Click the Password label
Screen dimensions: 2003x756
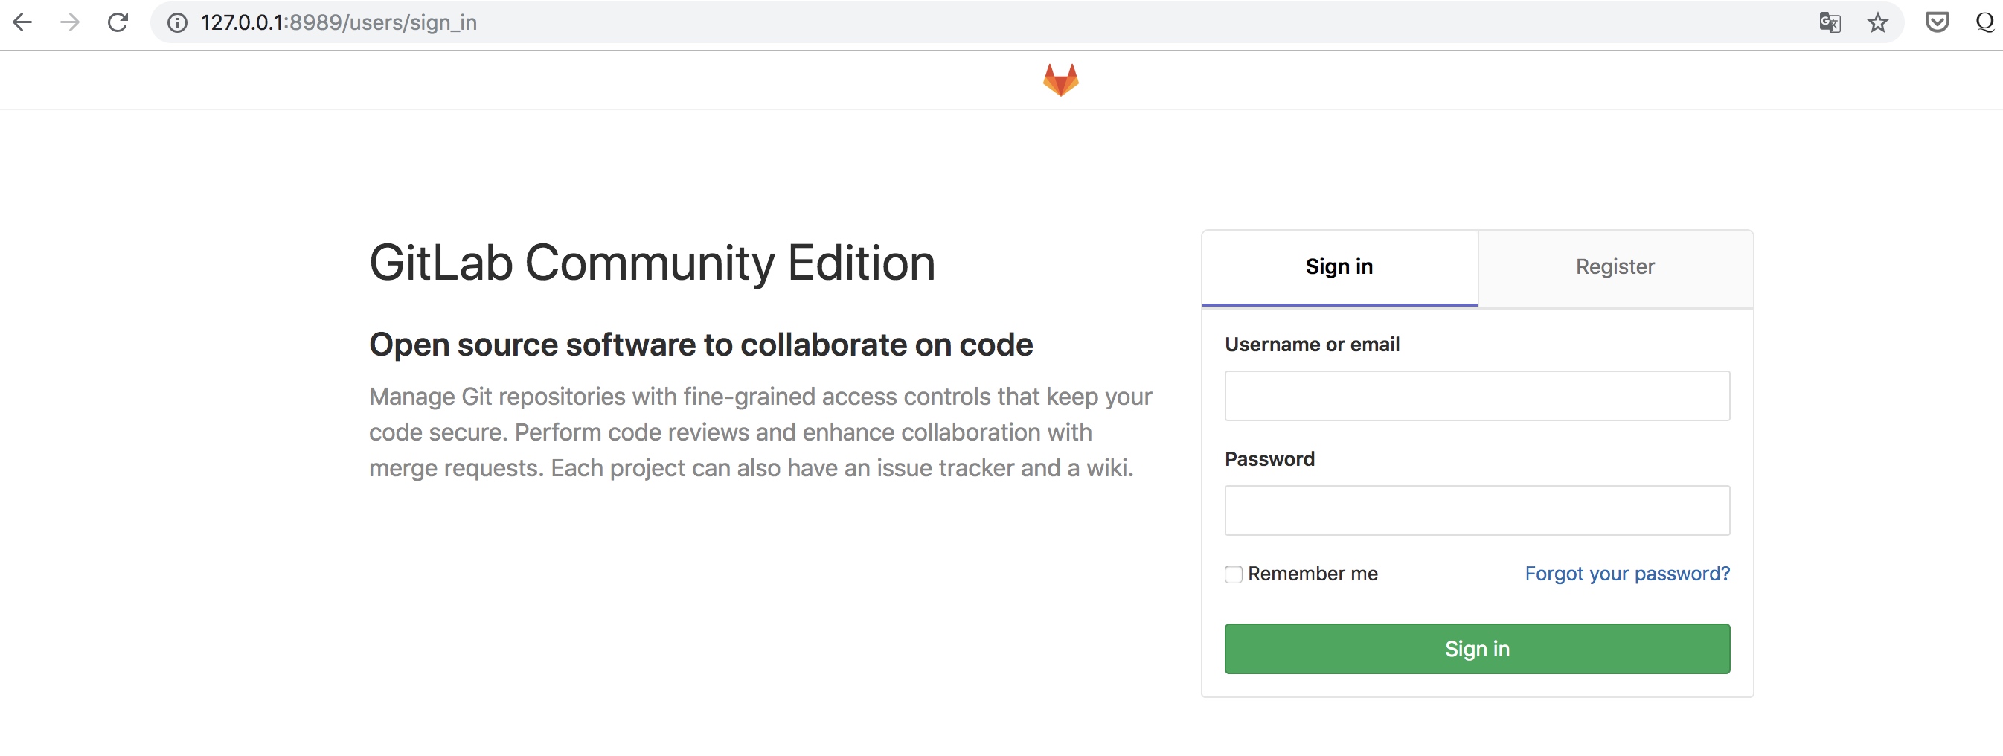1269,459
